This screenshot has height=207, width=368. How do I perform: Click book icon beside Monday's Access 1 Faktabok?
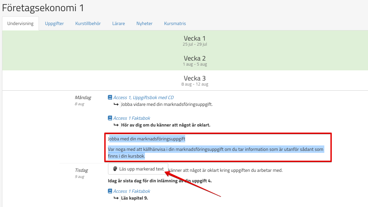click(x=110, y=118)
